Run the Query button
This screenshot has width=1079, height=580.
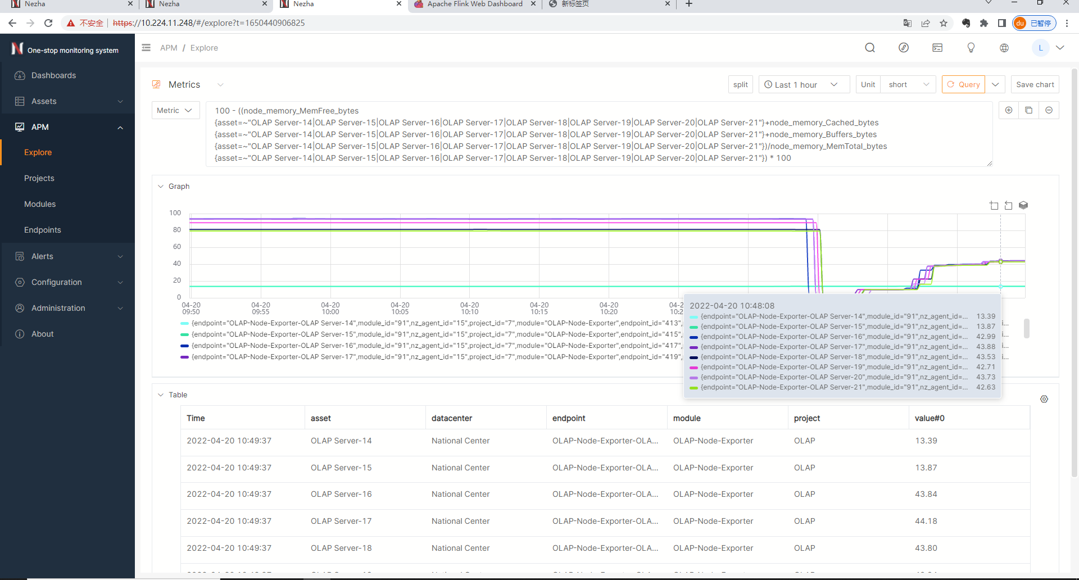pyautogui.click(x=963, y=84)
